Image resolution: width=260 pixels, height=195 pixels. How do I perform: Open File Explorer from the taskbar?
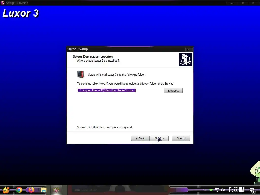pos(44,190)
